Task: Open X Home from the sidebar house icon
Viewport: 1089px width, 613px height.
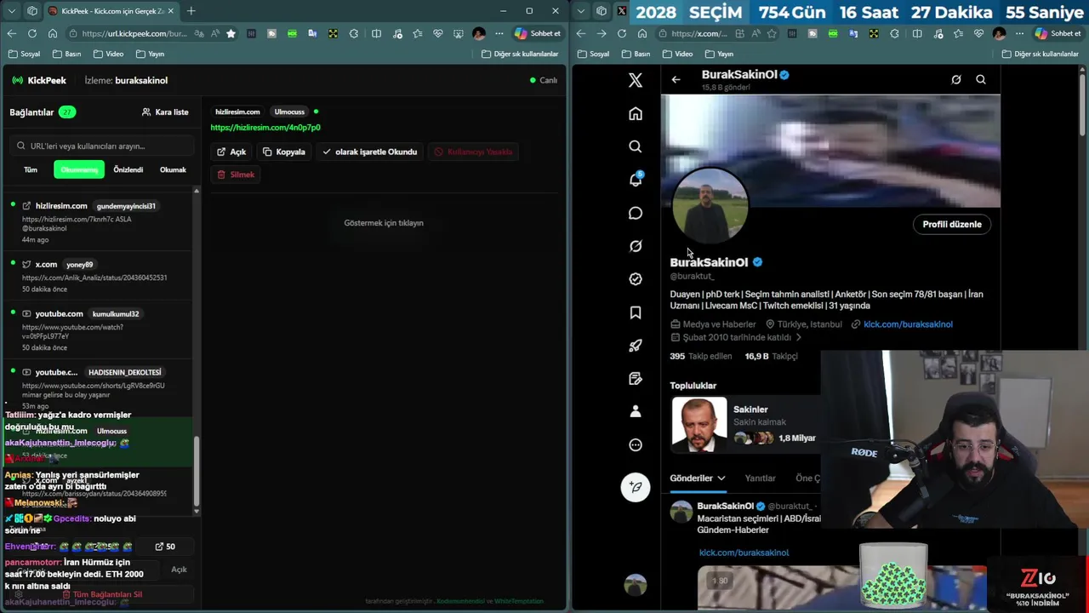Action: point(635,113)
